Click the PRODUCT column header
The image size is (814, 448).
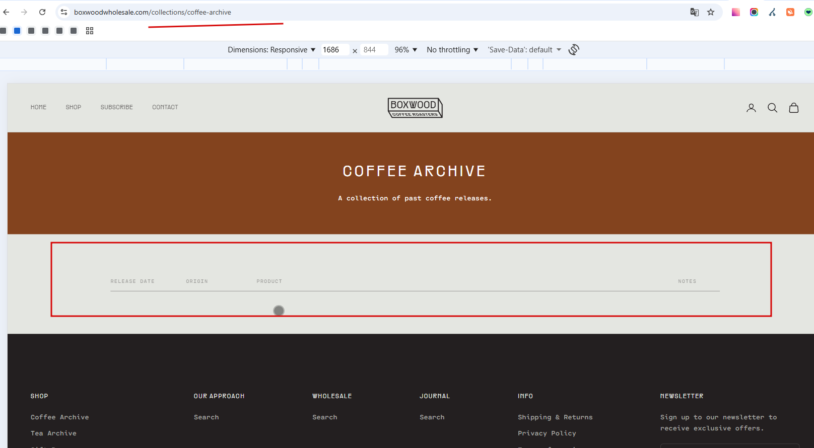tap(269, 281)
